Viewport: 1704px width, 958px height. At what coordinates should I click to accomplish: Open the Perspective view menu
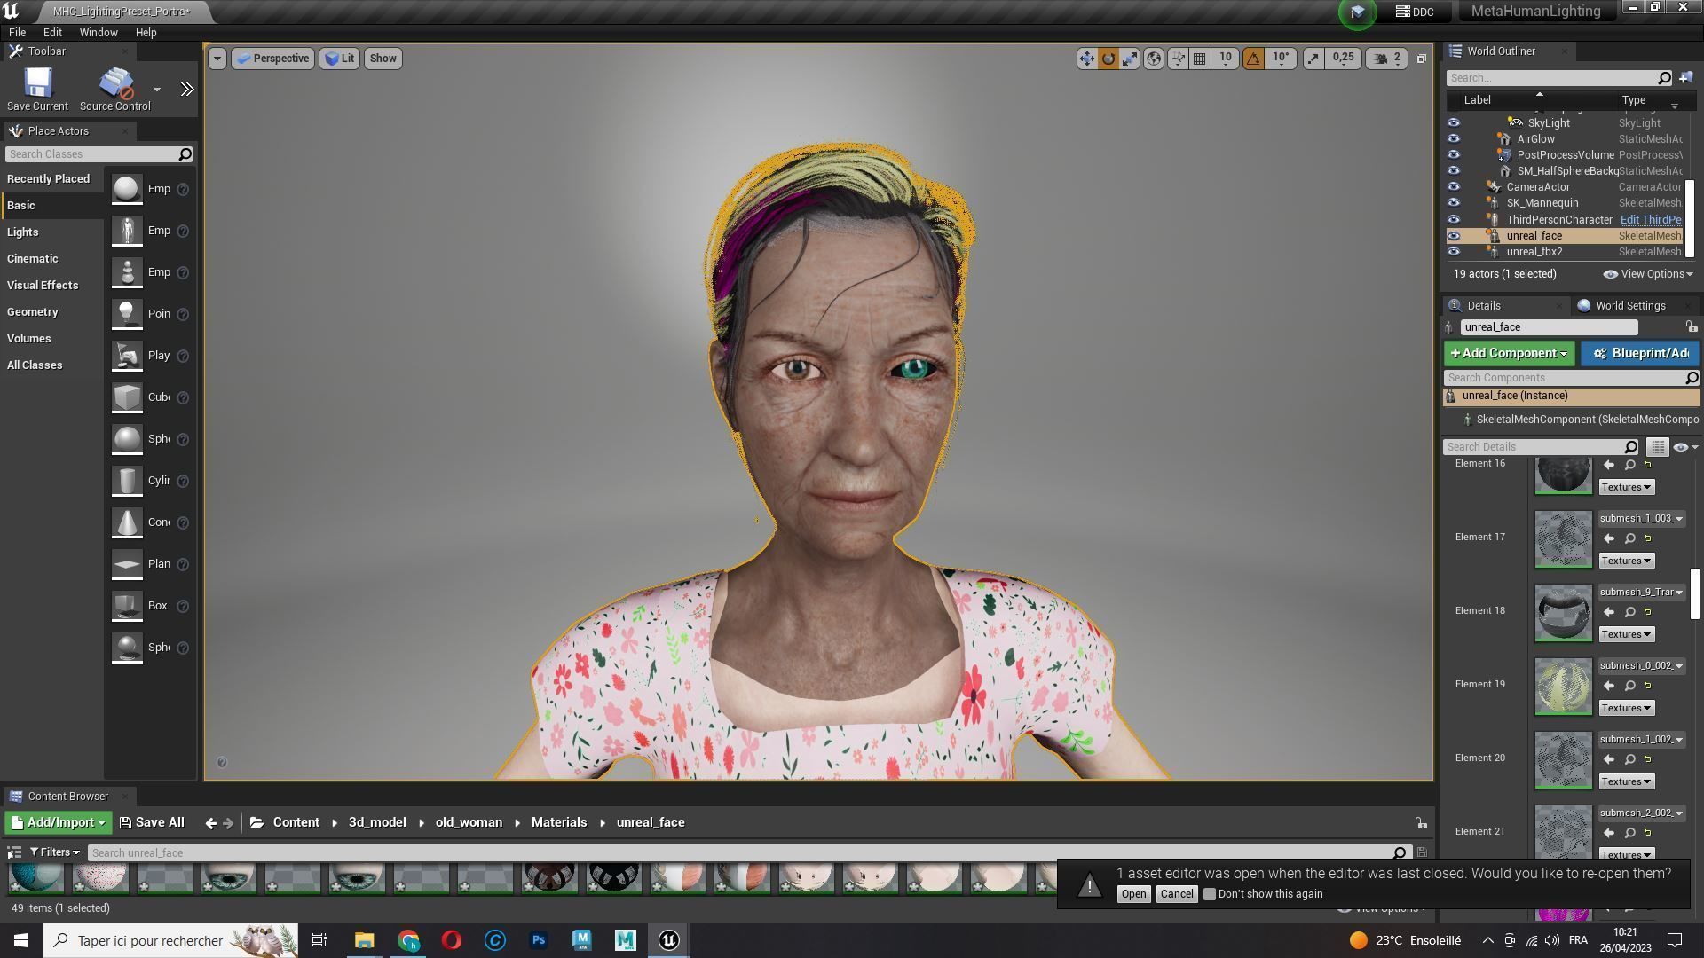coord(273,59)
